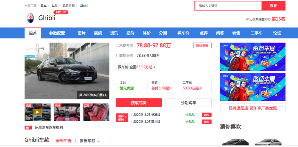Click the 推广 label icon

tap(28, 127)
